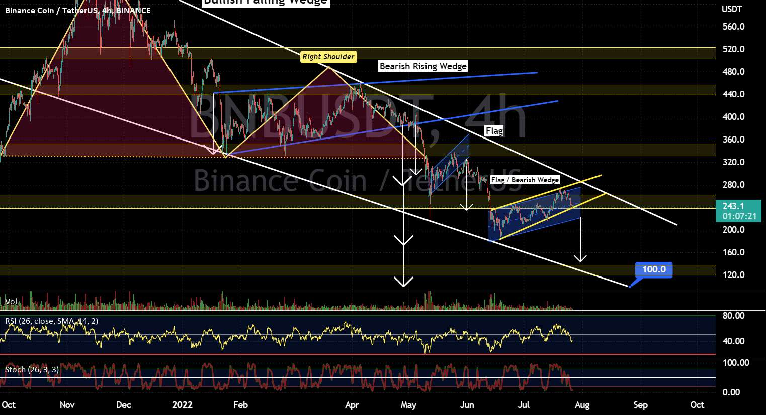The image size is (766, 415).
Task: Click the Aug time axis label
Action: pos(582,405)
